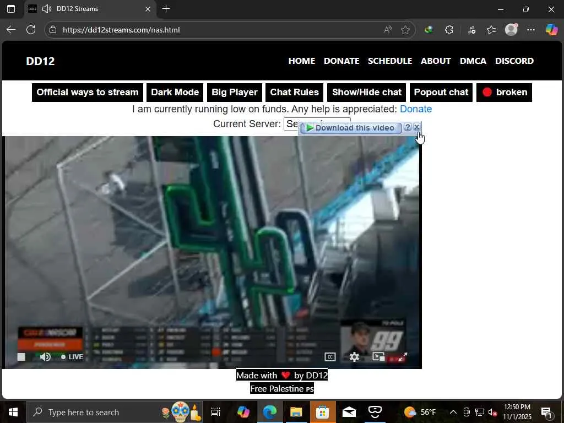Jump to LIVE in the video player
This screenshot has width=564, height=423.
point(72,356)
